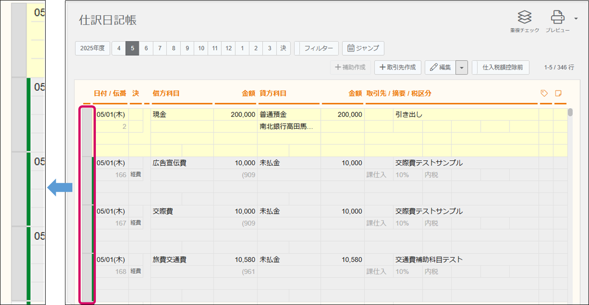Open print プレビュー via printer icon
This screenshot has width=589, height=305.
point(558,17)
